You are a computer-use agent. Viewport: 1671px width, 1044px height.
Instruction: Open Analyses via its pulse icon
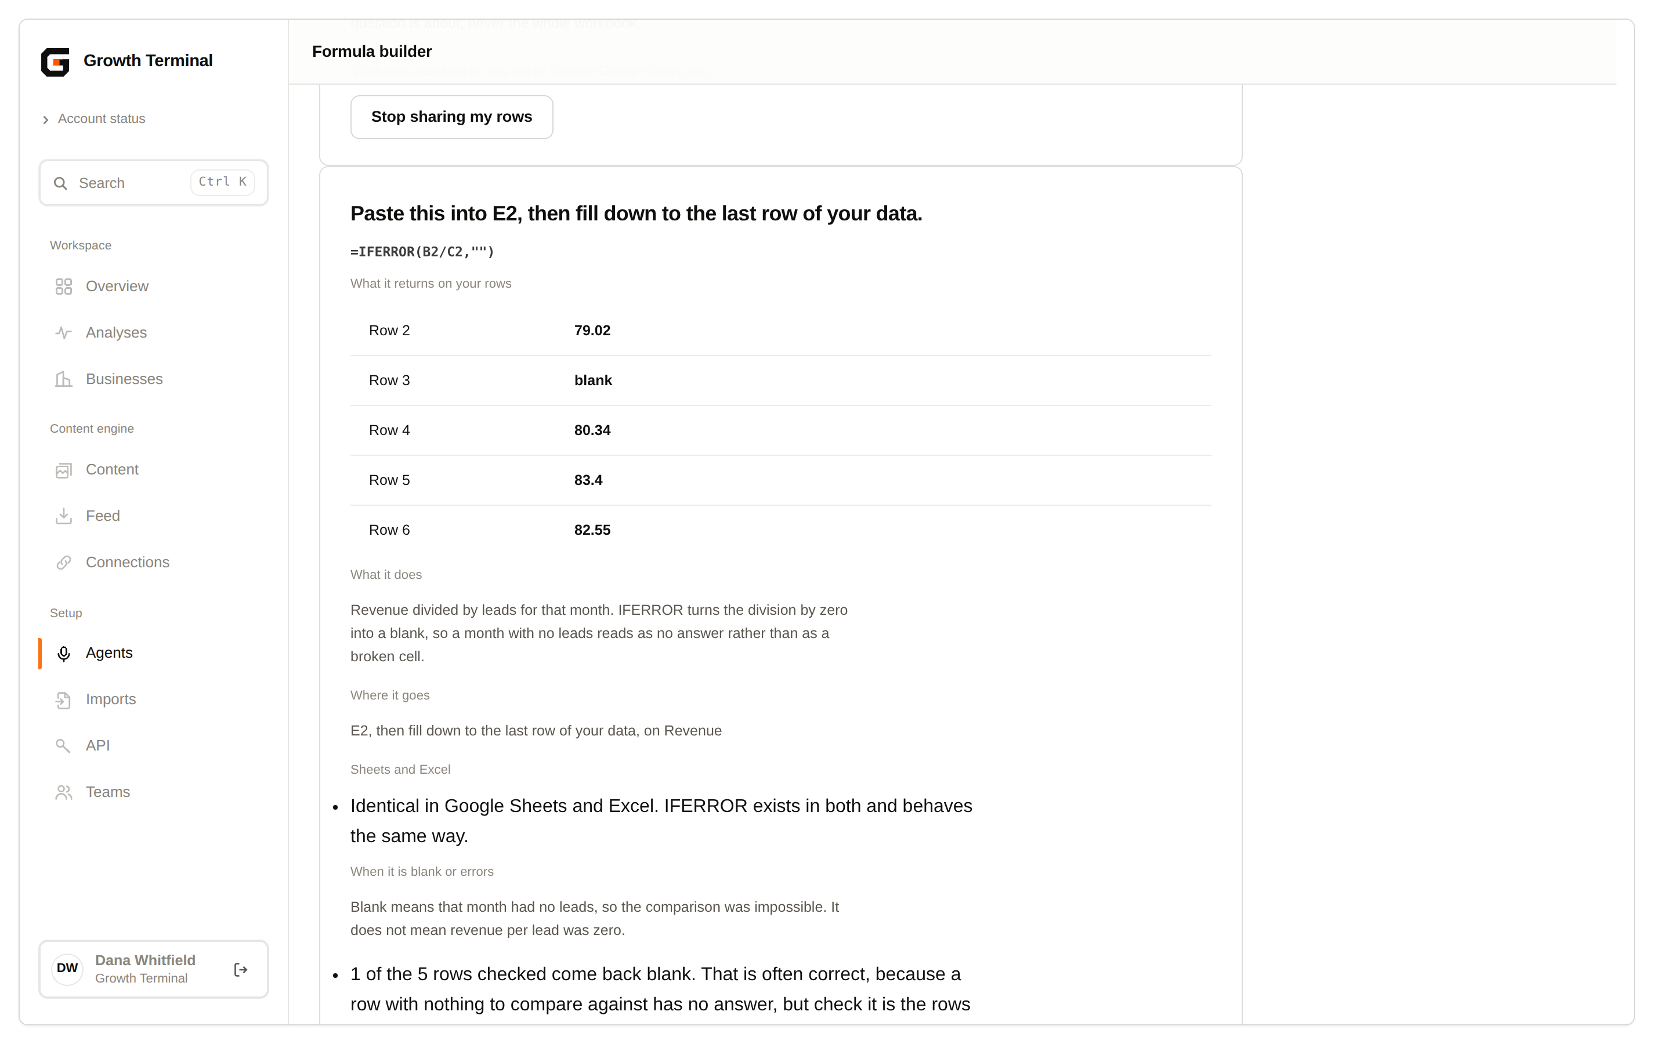pos(63,333)
